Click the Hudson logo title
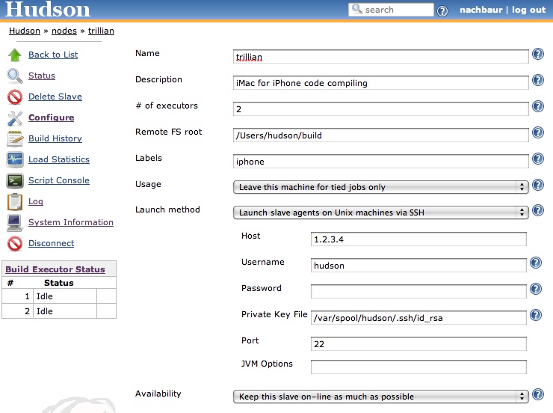 [x=48, y=9]
